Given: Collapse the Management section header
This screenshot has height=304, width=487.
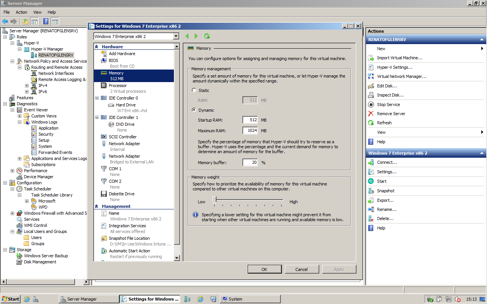Looking at the screenshot, I should point(97,206).
